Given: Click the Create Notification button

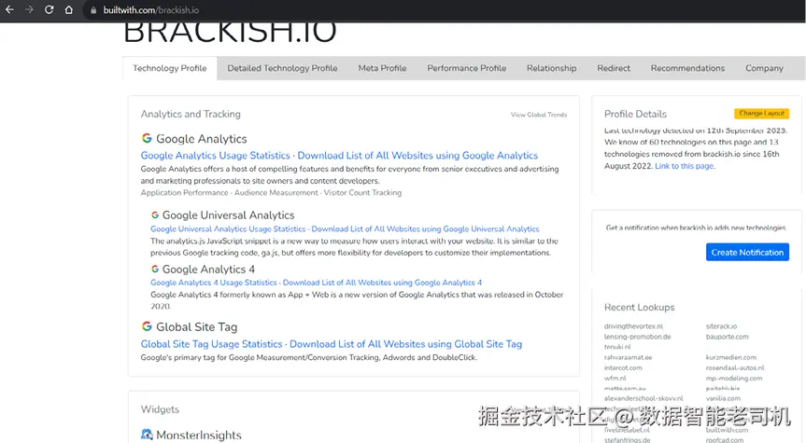Looking at the screenshot, I should click(x=747, y=252).
